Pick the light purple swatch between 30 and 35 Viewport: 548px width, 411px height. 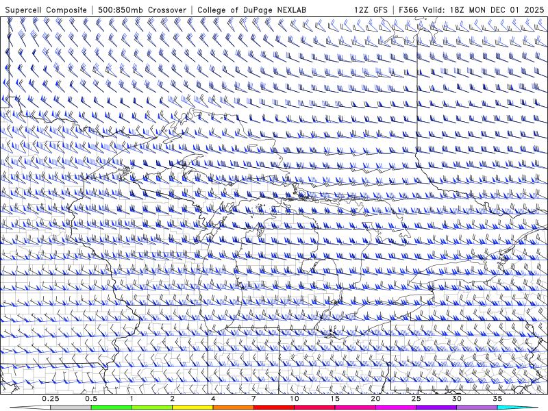(x=477, y=408)
